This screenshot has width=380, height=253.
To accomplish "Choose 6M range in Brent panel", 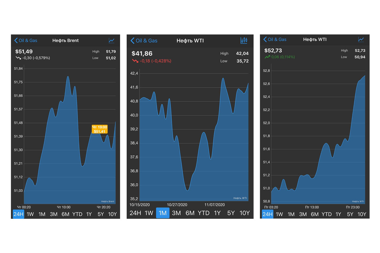I will pos(65,214).
